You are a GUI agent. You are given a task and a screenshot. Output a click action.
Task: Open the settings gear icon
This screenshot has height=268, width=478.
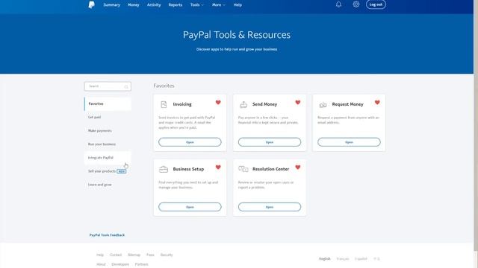point(356,4)
